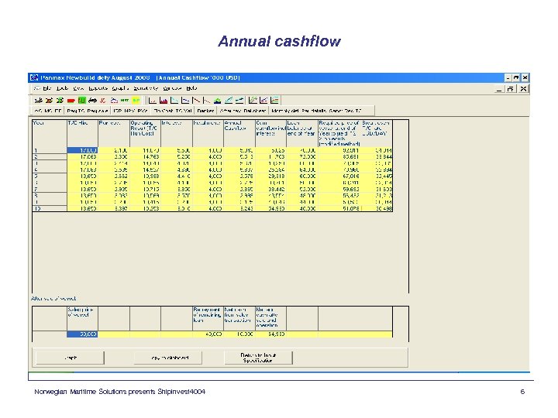558x418 pixels.
Task: Click the last chart icon in the toolbar
Action: point(274,101)
